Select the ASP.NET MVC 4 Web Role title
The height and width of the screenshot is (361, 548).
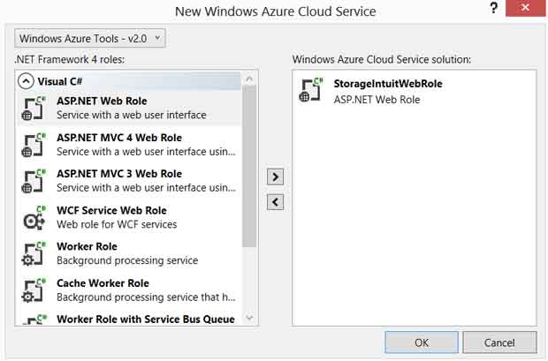119,138
